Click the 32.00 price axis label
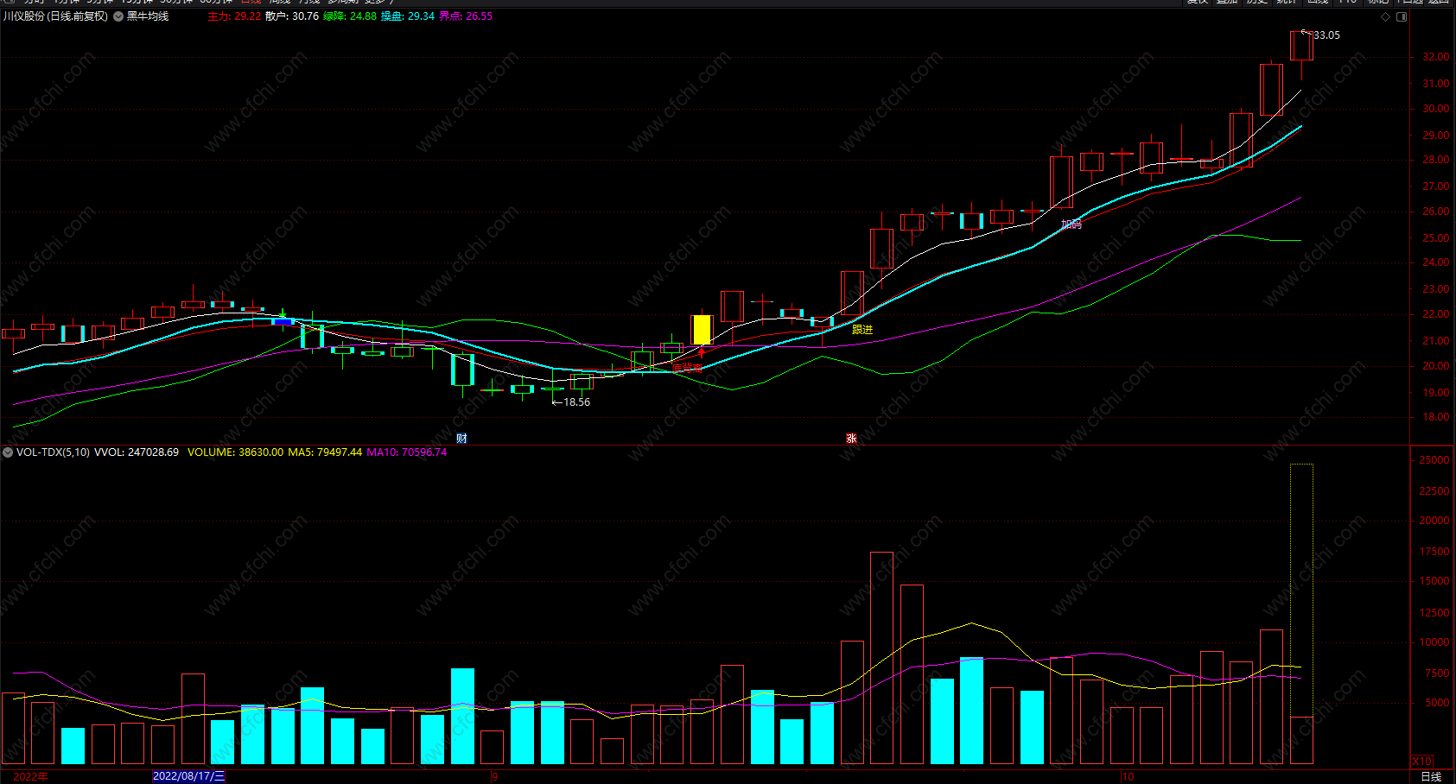Screen dimensions: 1456x784 coord(1436,57)
